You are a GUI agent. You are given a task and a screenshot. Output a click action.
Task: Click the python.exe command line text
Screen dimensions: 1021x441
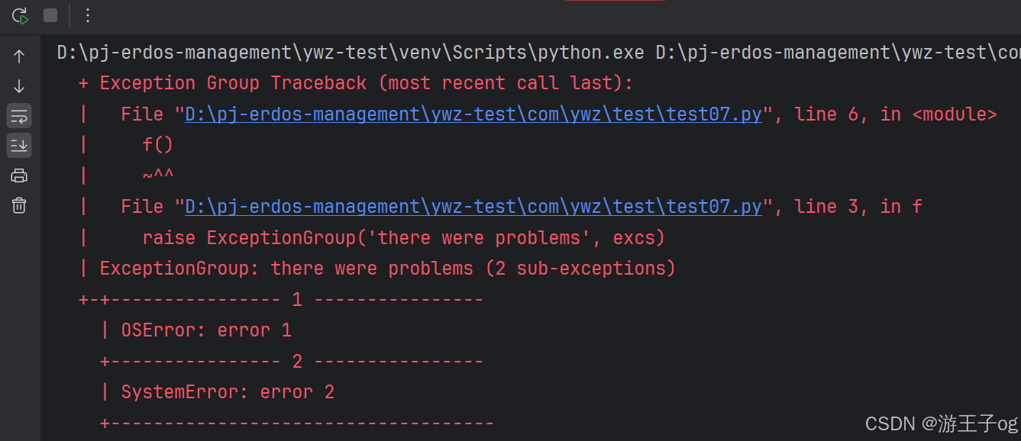pyautogui.click(x=538, y=53)
